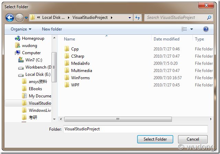Image resolution: width=220 pixels, height=154 pixels.
Task: Select WindowsLive folder in navigation pane
Action: (40, 110)
